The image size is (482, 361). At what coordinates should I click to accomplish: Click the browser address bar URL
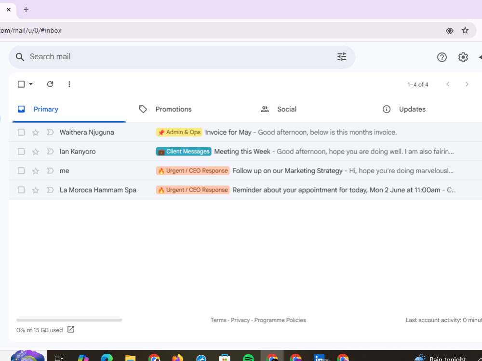point(31,31)
